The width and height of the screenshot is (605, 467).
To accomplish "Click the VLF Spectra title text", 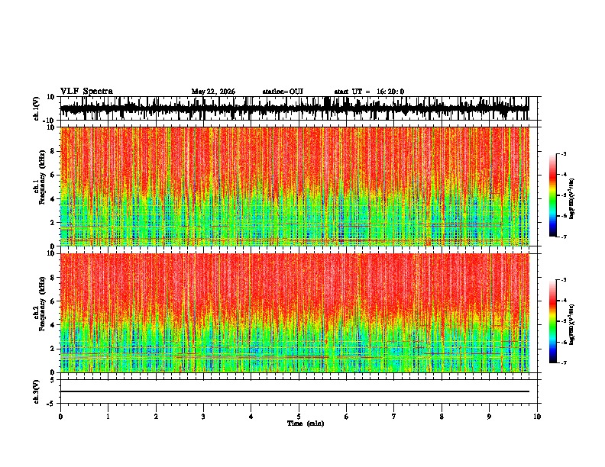I will coord(86,92).
